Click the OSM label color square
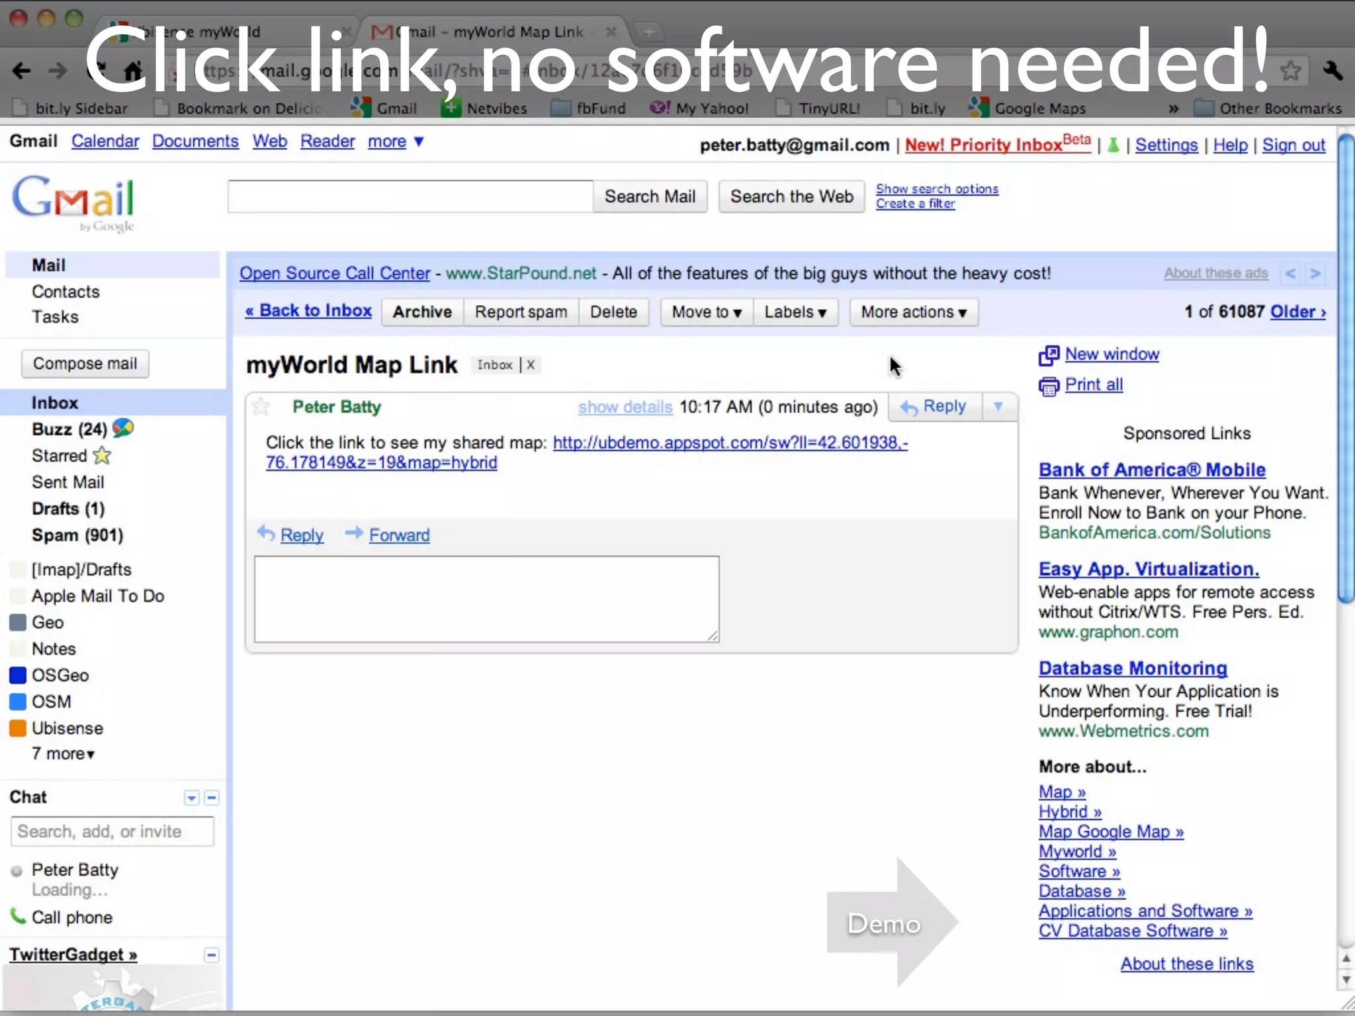The image size is (1355, 1016). pyautogui.click(x=18, y=702)
